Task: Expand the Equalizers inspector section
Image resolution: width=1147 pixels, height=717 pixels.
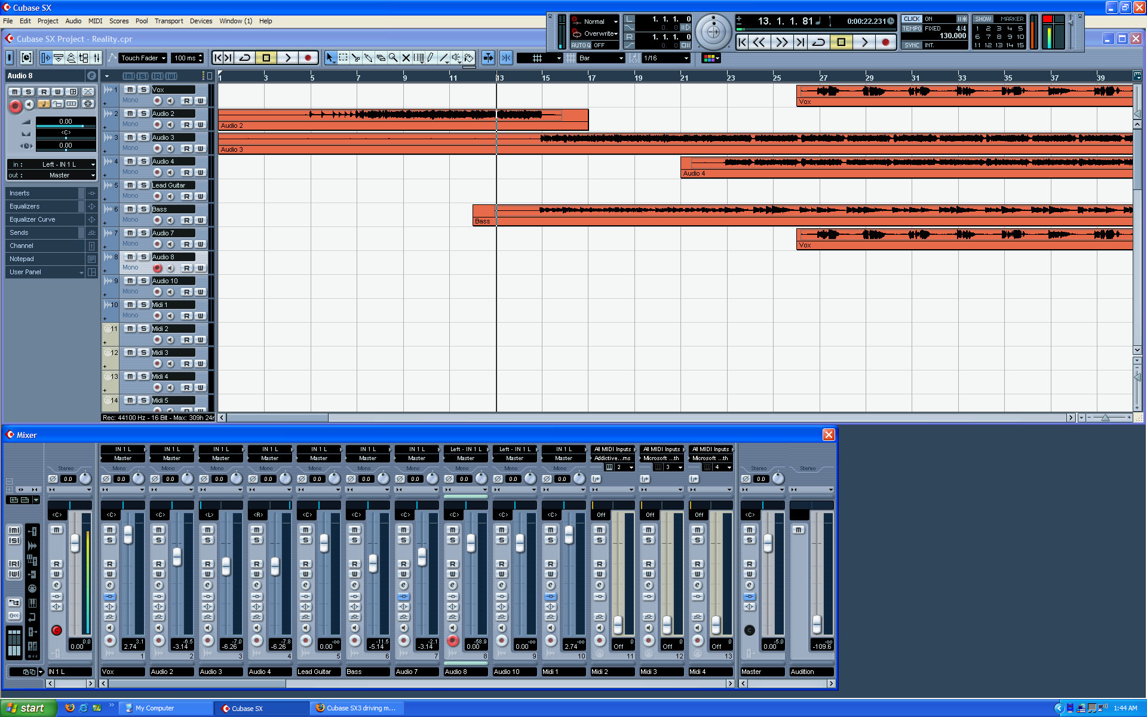Action: pyautogui.click(x=45, y=206)
